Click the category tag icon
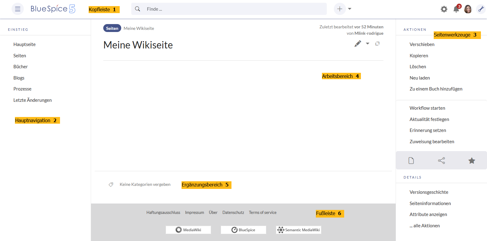 [x=111, y=184]
